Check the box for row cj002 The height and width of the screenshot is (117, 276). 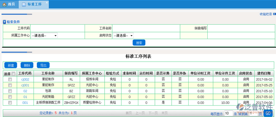(x=10, y=79)
